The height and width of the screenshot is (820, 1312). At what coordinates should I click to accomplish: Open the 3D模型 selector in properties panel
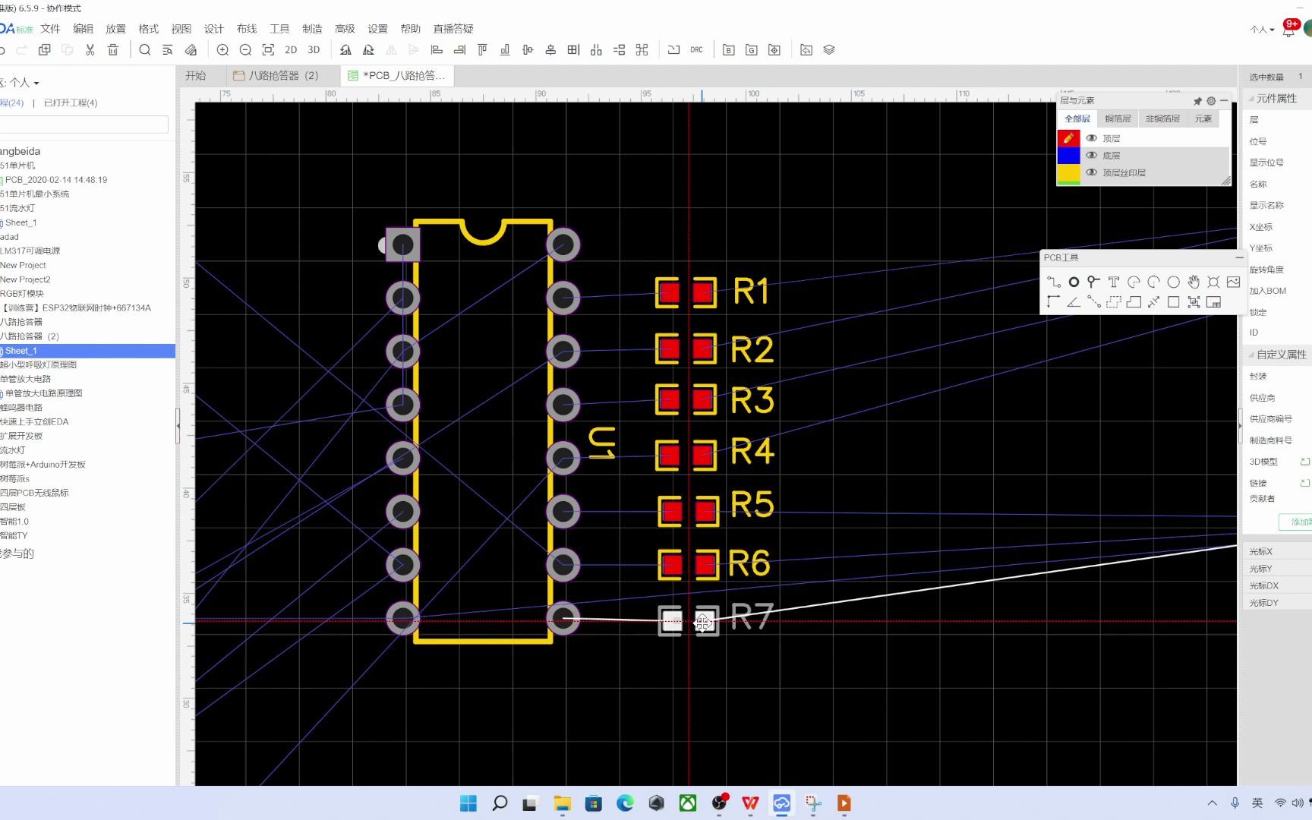[x=1305, y=461]
